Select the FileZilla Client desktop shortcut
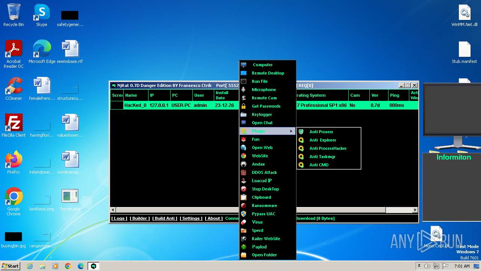Image resolution: width=481 pixels, height=271 pixels. coord(14,126)
